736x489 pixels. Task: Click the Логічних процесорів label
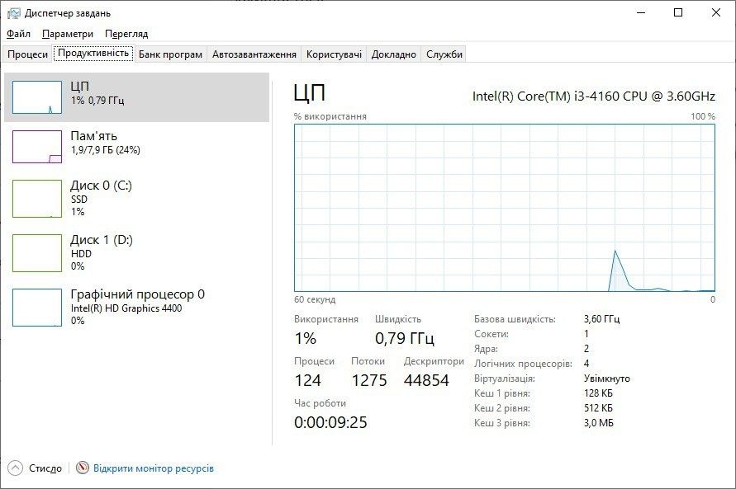pos(524,364)
